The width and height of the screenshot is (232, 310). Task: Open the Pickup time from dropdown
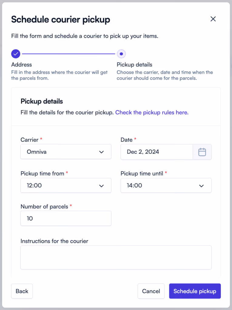[66, 186]
